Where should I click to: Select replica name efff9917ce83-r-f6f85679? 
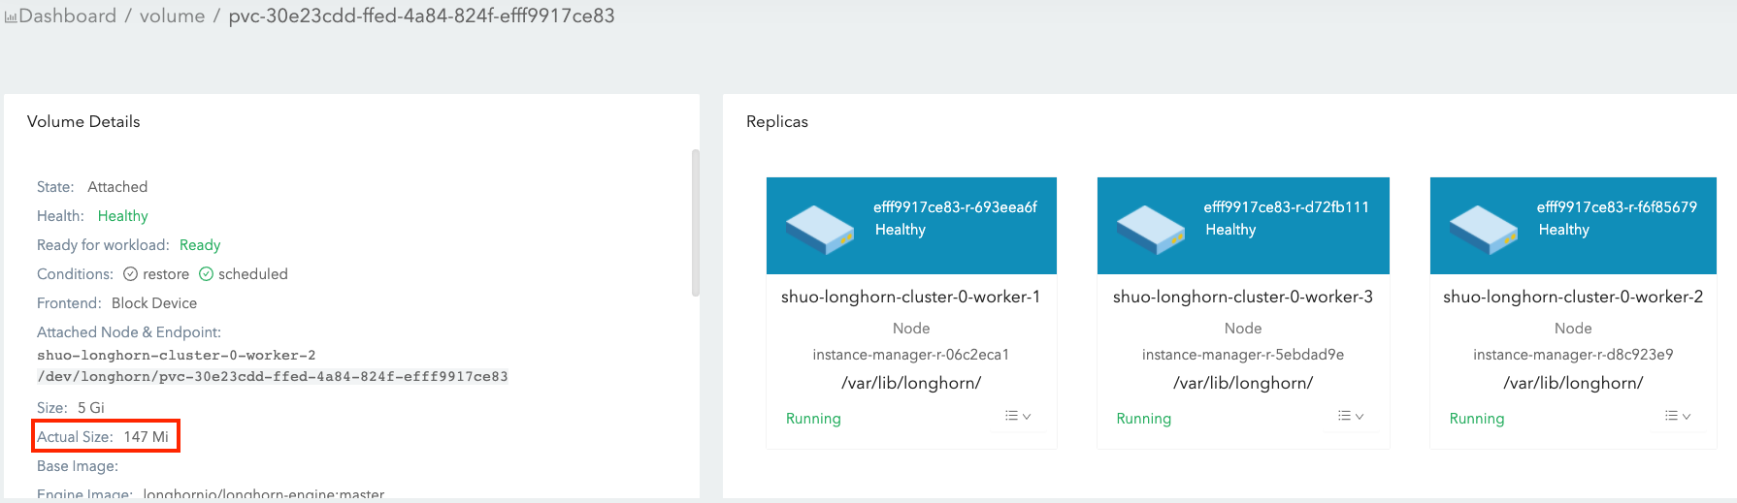point(1617,207)
